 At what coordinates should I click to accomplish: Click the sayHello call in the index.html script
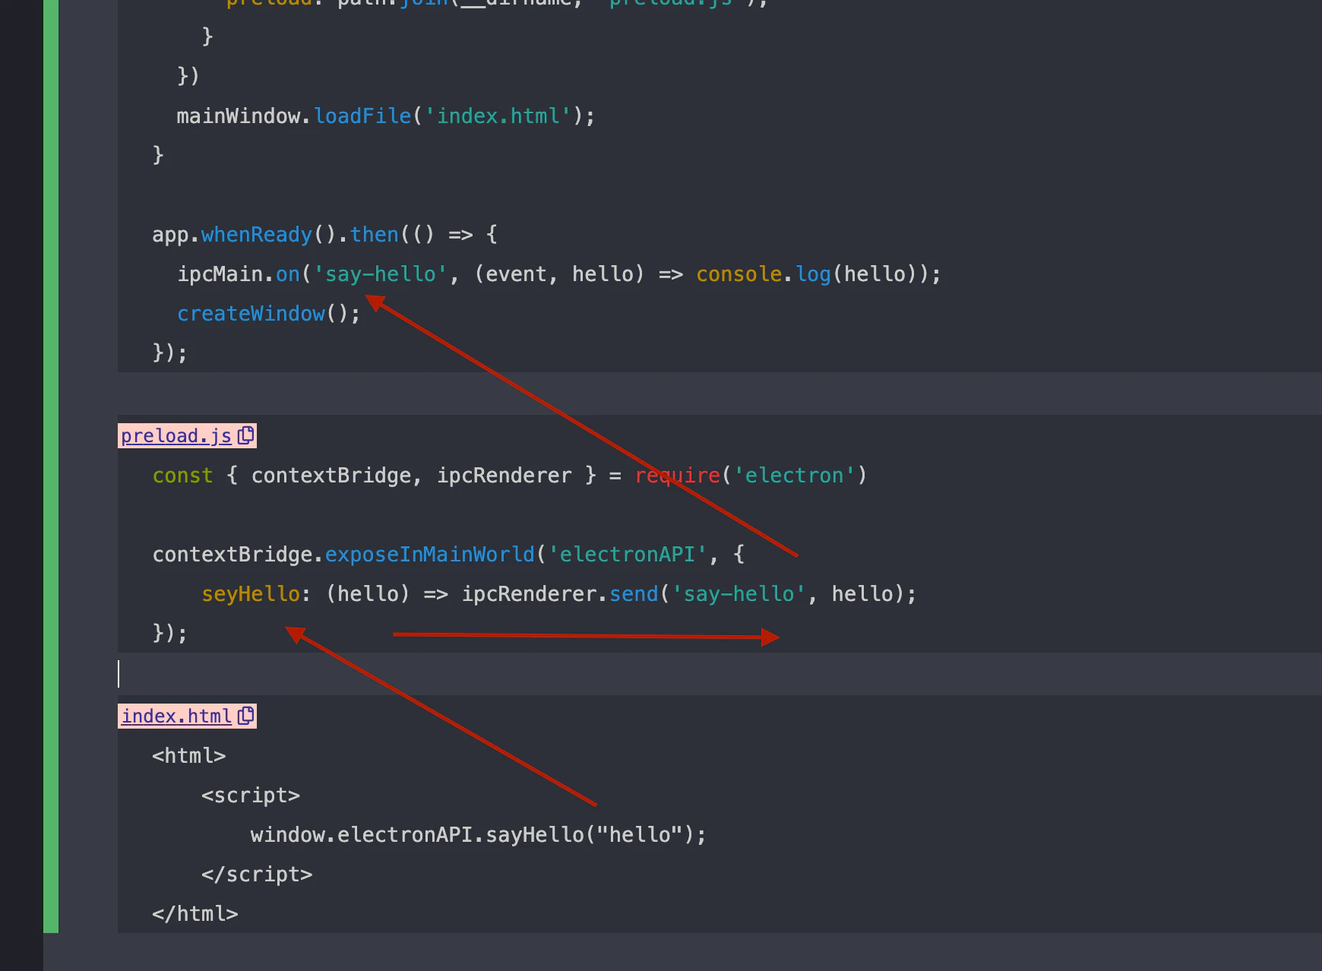click(534, 834)
